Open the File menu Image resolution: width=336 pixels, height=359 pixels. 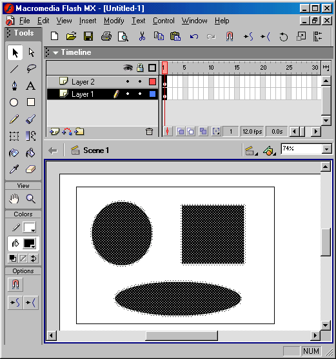(x=25, y=21)
